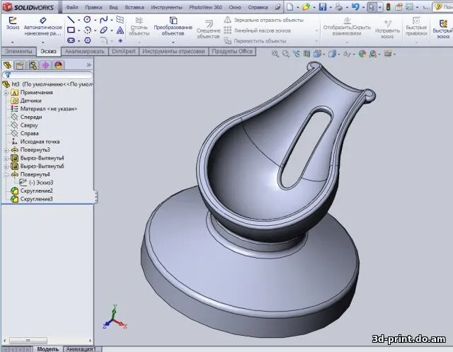Click the Offset Entities (Смещение объектов) icon
453x352 pixels.
coord(209,23)
